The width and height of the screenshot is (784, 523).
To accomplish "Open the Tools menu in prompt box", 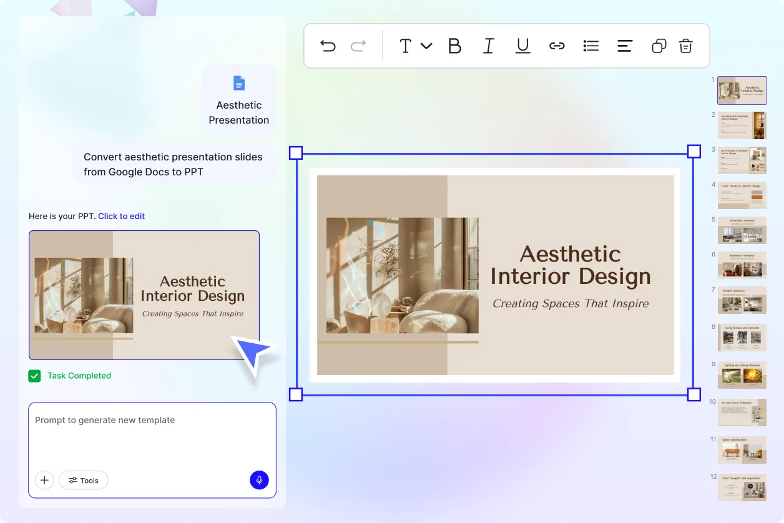I will pos(84,480).
